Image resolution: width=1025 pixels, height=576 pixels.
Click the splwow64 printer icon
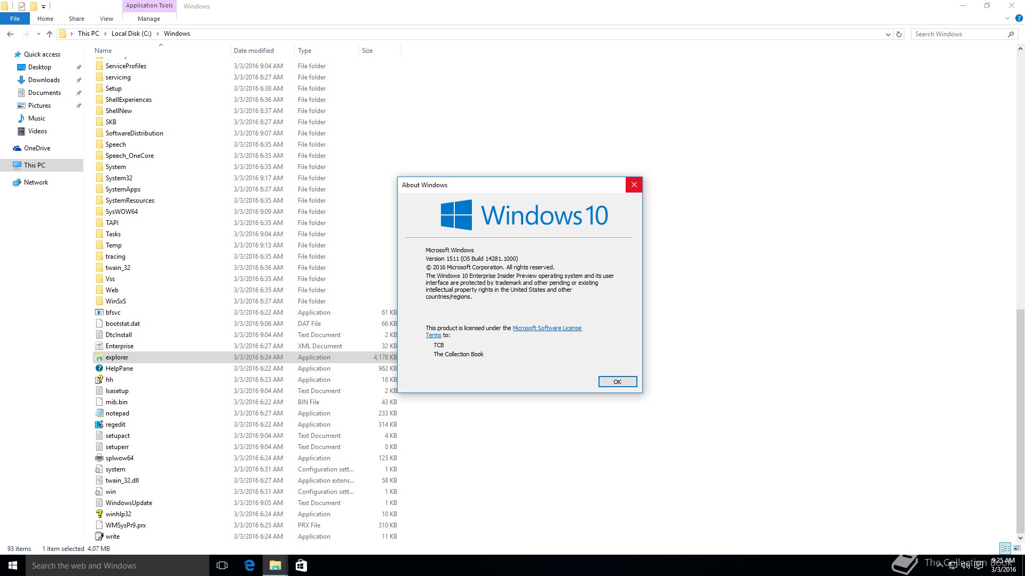[x=99, y=458]
